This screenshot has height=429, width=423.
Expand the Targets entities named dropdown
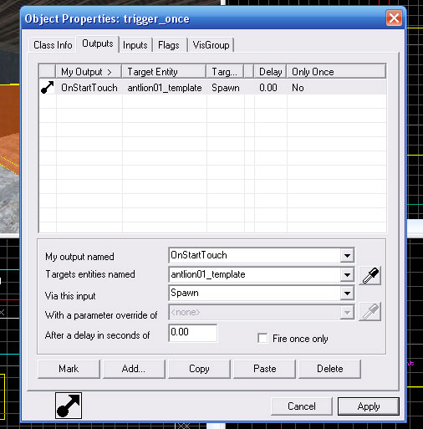(347, 275)
